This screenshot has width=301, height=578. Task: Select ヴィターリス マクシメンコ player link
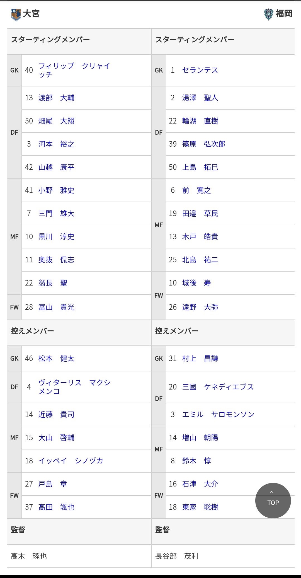click(x=74, y=387)
